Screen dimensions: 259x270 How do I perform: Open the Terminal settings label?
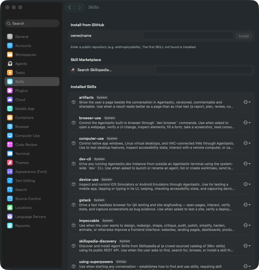point(23,154)
